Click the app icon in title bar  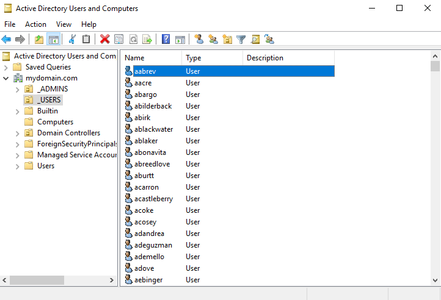[8, 9]
